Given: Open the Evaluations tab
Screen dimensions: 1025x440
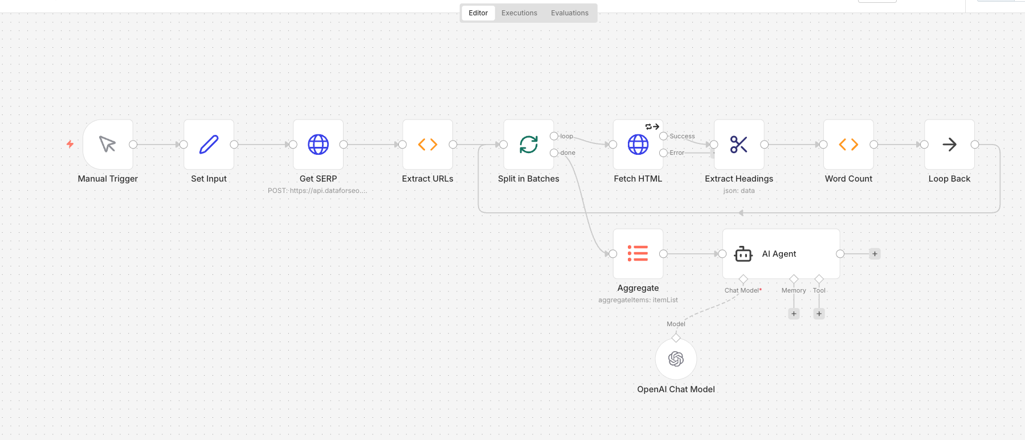Looking at the screenshot, I should click(x=569, y=13).
